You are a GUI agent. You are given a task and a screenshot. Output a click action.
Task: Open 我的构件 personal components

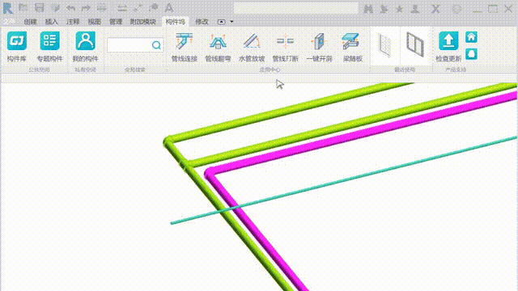(x=85, y=46)
